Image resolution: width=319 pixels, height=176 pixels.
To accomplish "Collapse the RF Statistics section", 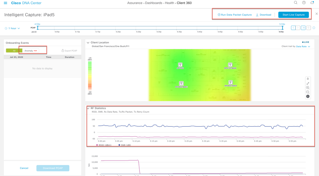I will click(88, 108).
